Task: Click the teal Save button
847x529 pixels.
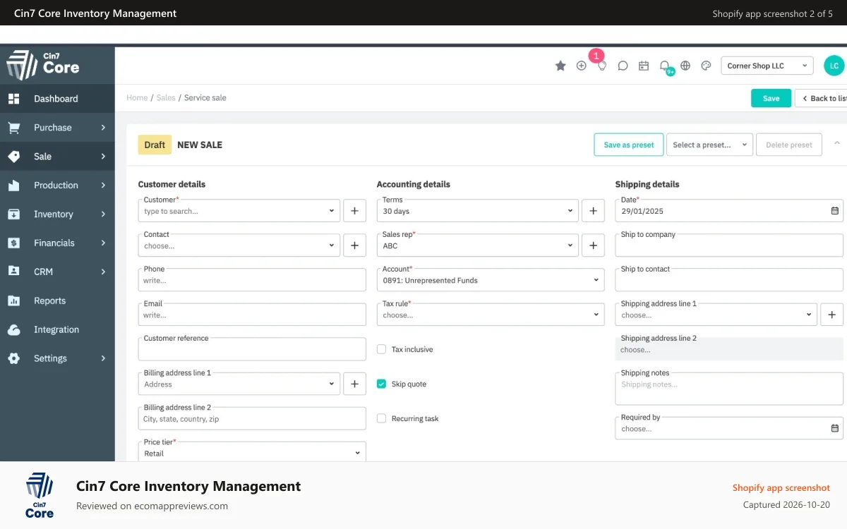Action: (771, 98)
